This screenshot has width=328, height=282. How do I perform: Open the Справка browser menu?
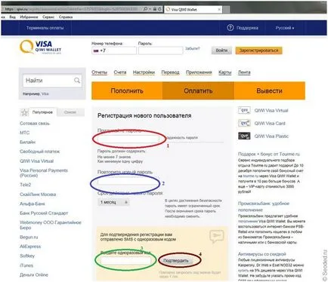coord(66,17)
